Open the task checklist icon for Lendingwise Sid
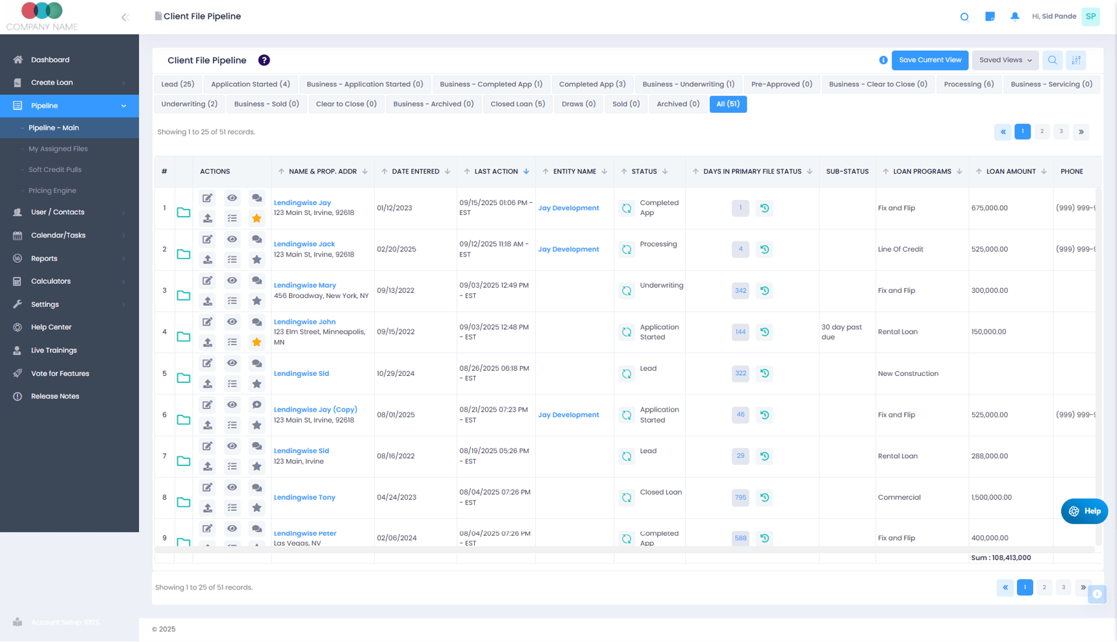1117x642 pixels. point(232,384)
